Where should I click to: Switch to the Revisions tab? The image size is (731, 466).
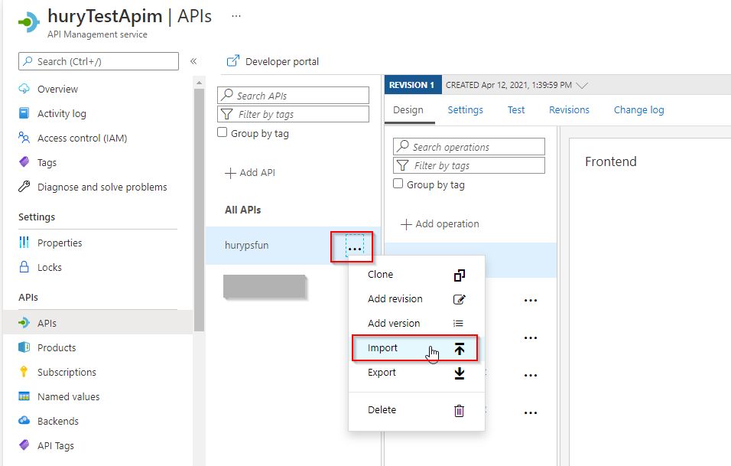click(x=569, y=110)
